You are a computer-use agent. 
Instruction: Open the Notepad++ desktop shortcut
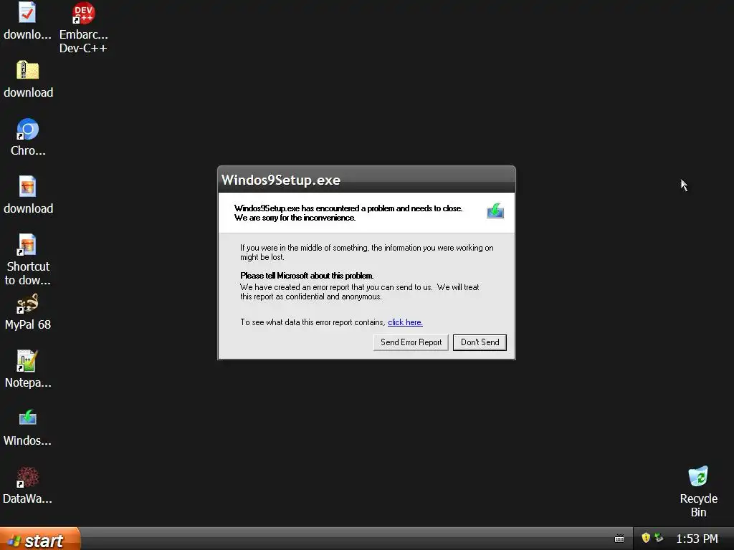point(27,361)
